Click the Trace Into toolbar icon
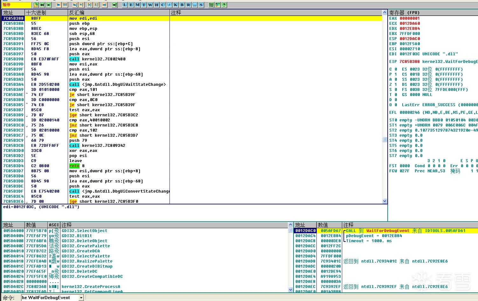The height and width of the screenshot is (301, 478). (x=90, y=5)
